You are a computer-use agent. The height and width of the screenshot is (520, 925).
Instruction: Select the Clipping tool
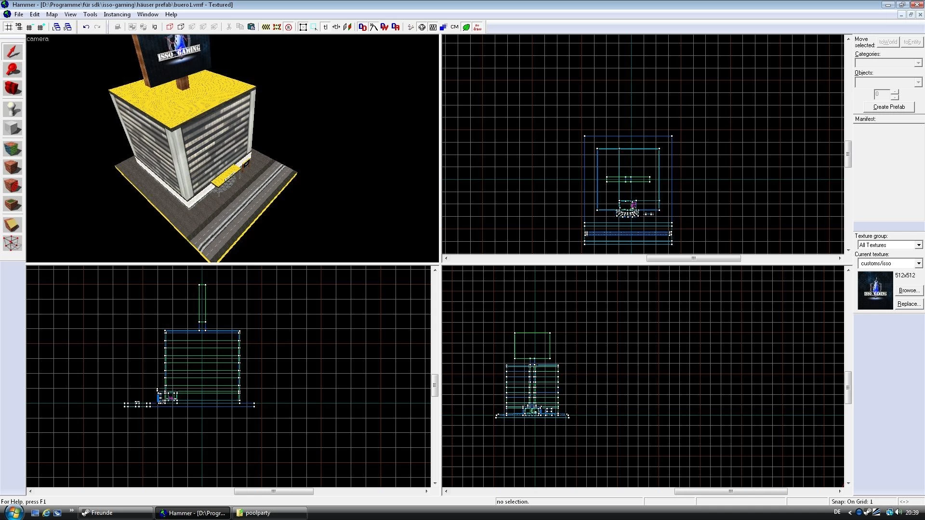pyautogui.click(x=13, y=225)
